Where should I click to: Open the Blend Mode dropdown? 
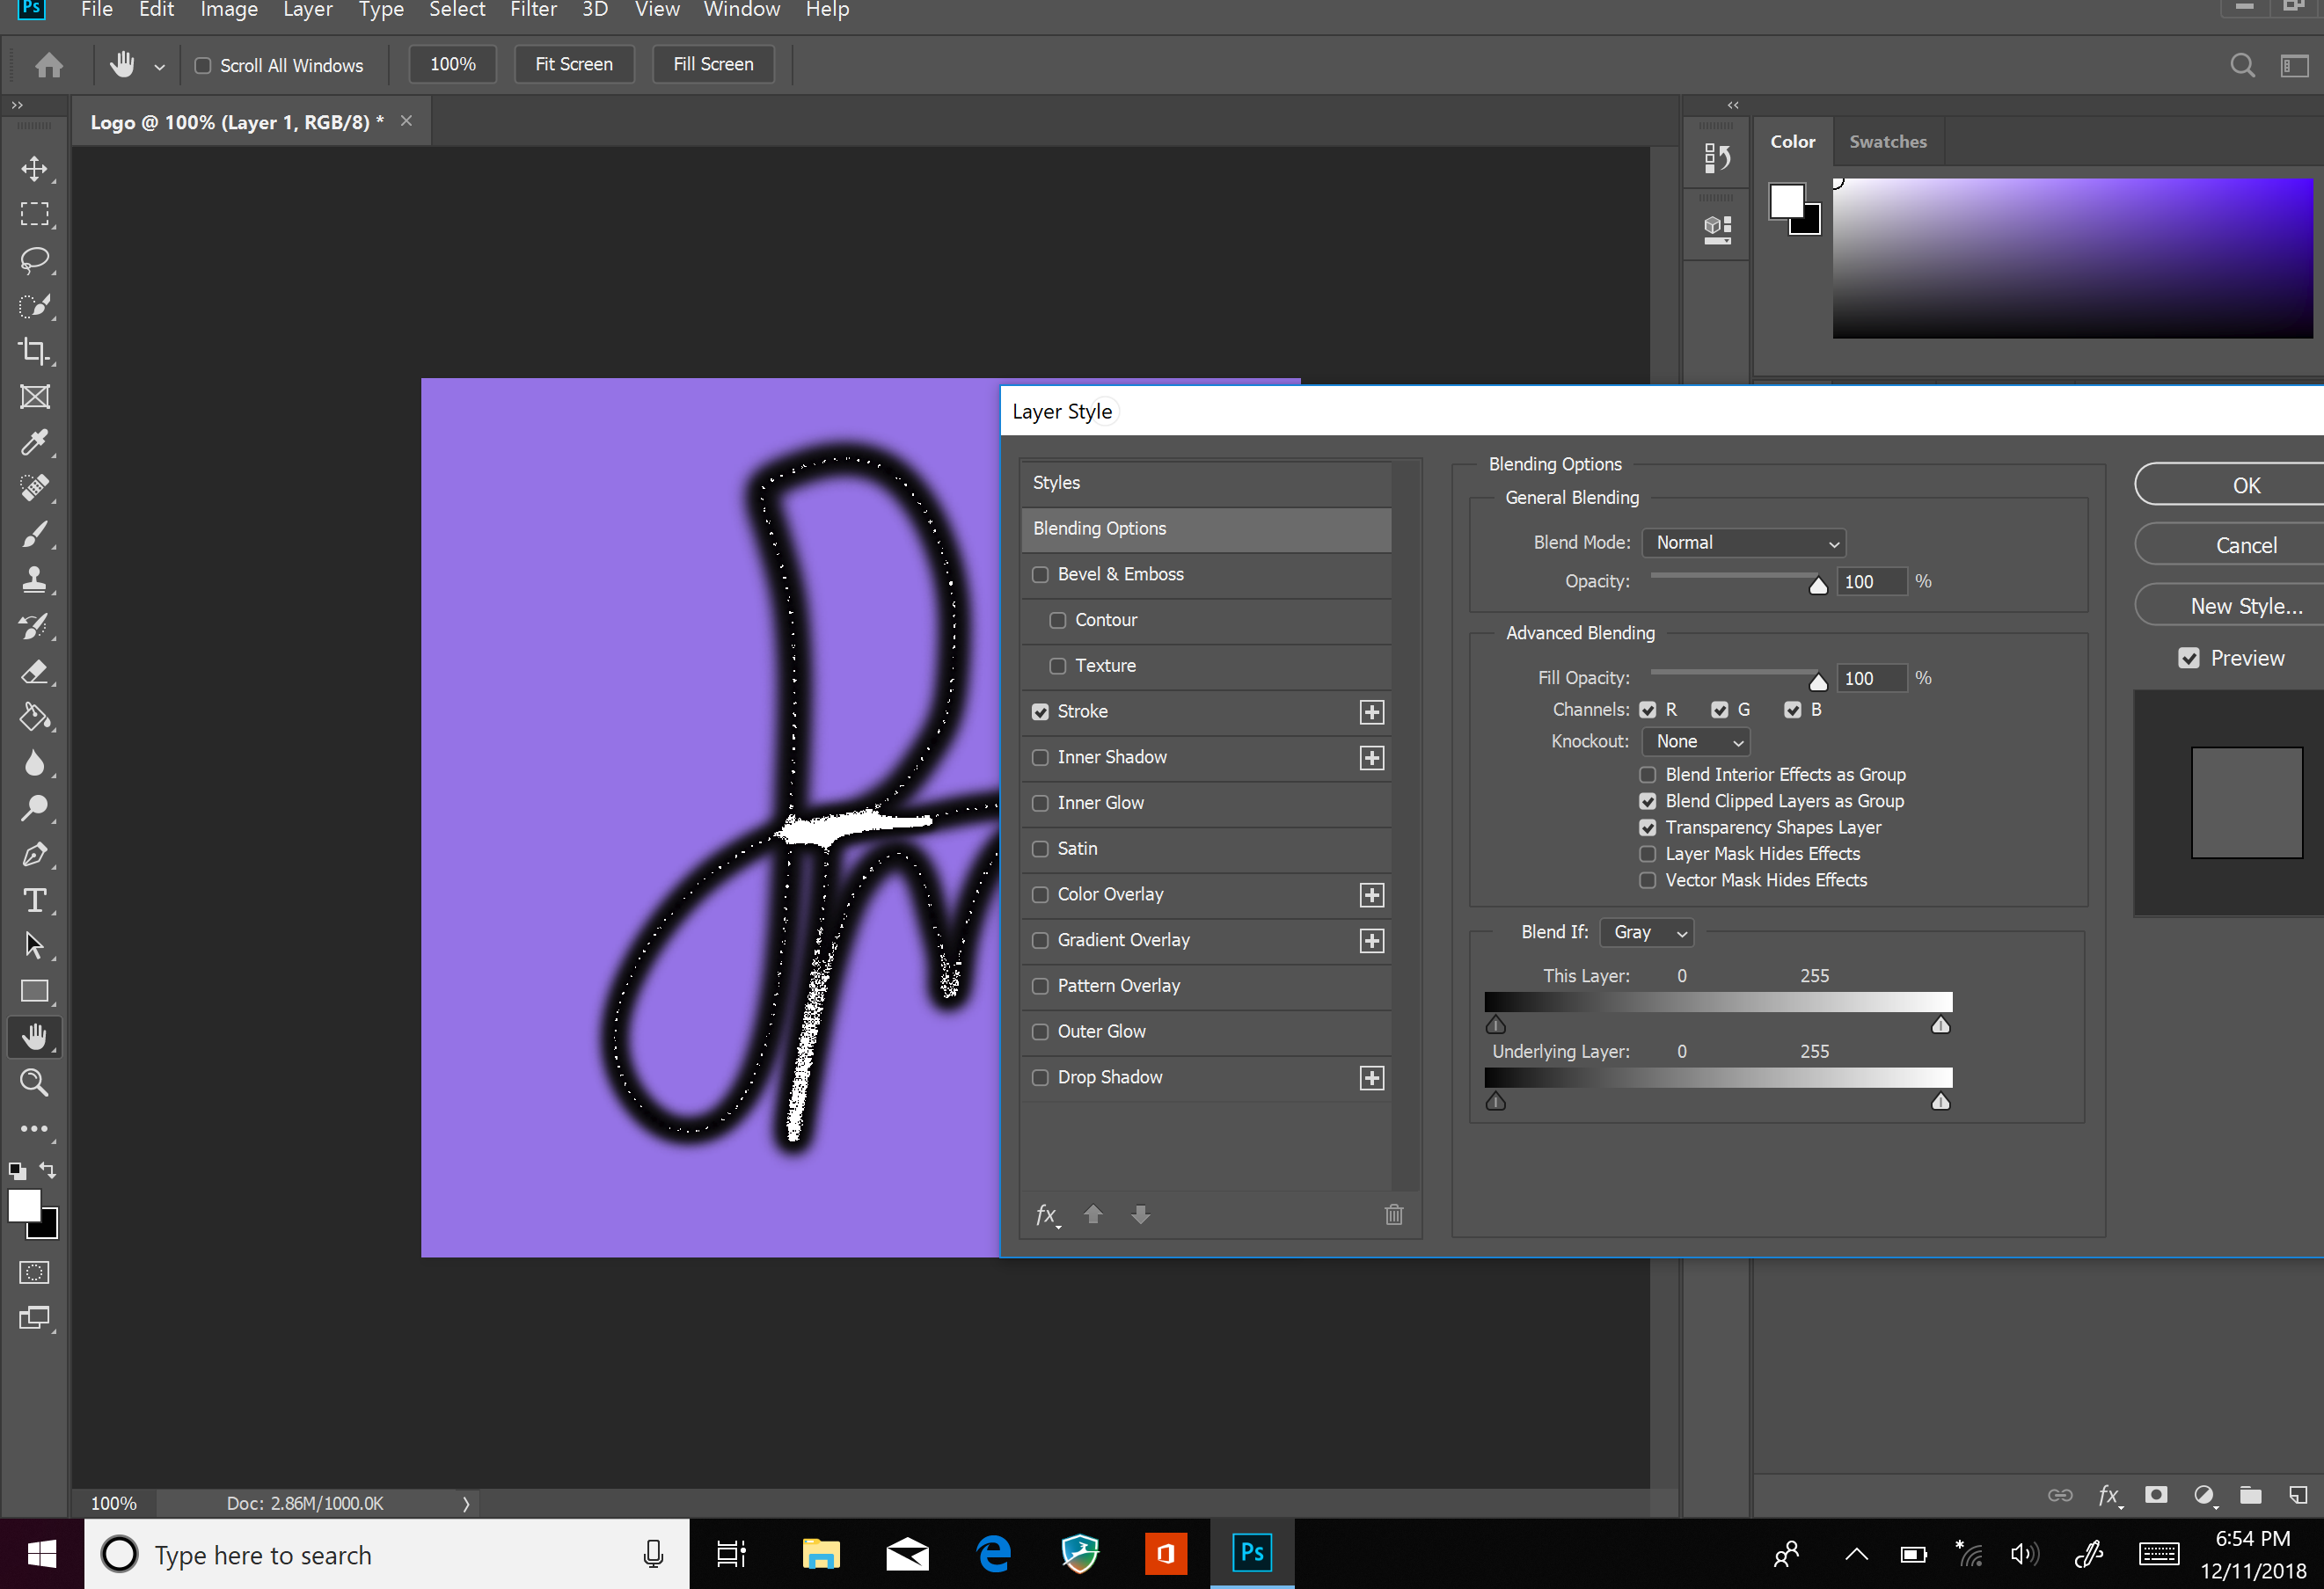[x=1744, y=543]
